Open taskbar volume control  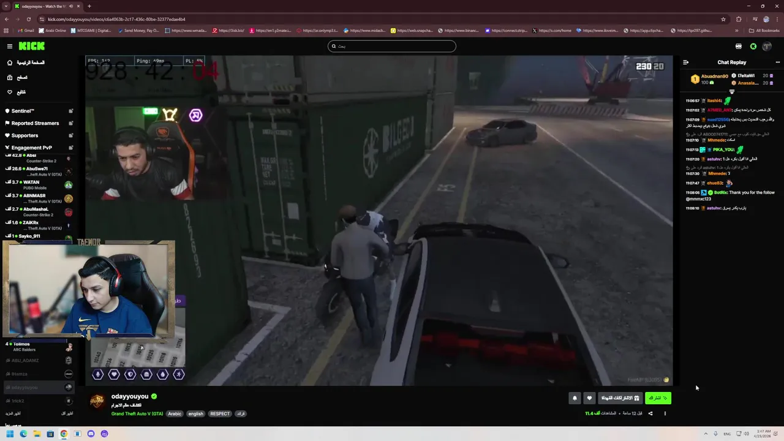[x=745, y=434]
